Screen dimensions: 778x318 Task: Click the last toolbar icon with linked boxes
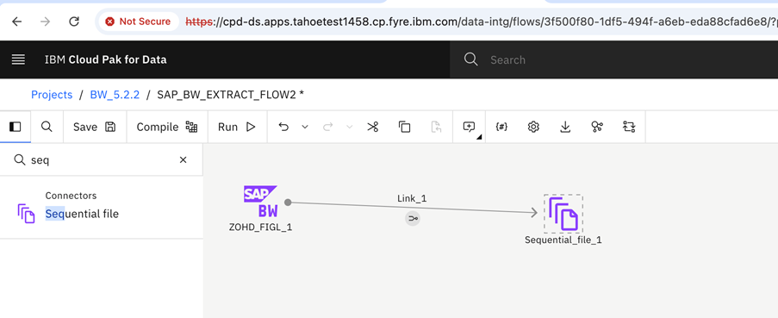(629, 127)
